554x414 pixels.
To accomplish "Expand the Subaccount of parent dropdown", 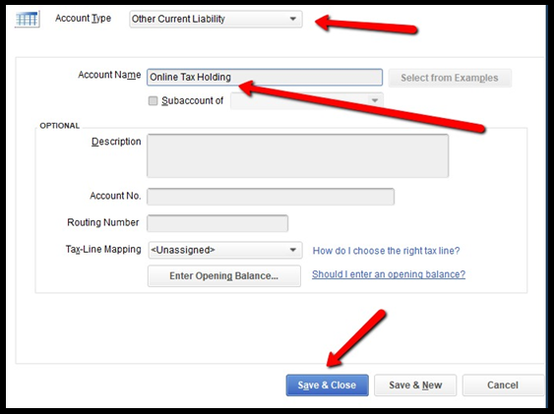I will [306, 101].
